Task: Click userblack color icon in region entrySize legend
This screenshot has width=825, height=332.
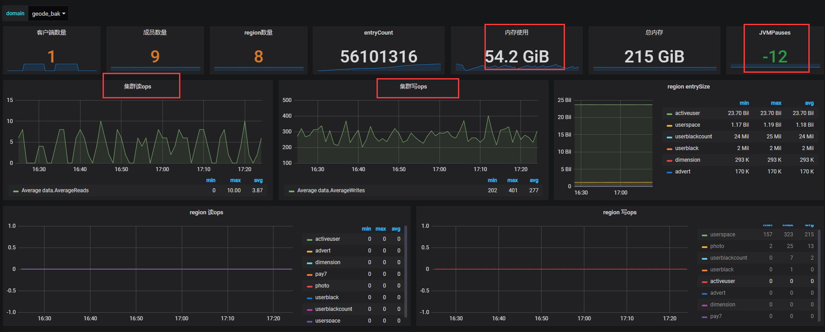Action: [669, 149]
